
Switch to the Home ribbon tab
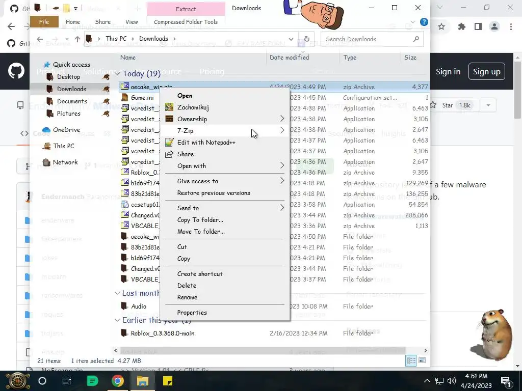(72, 22)
